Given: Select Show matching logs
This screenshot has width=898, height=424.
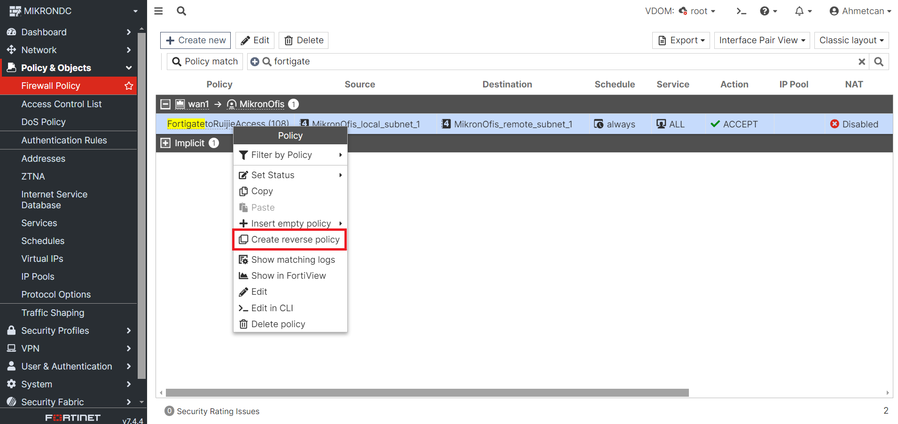Looking at the screenshot, I should [290, 259].
